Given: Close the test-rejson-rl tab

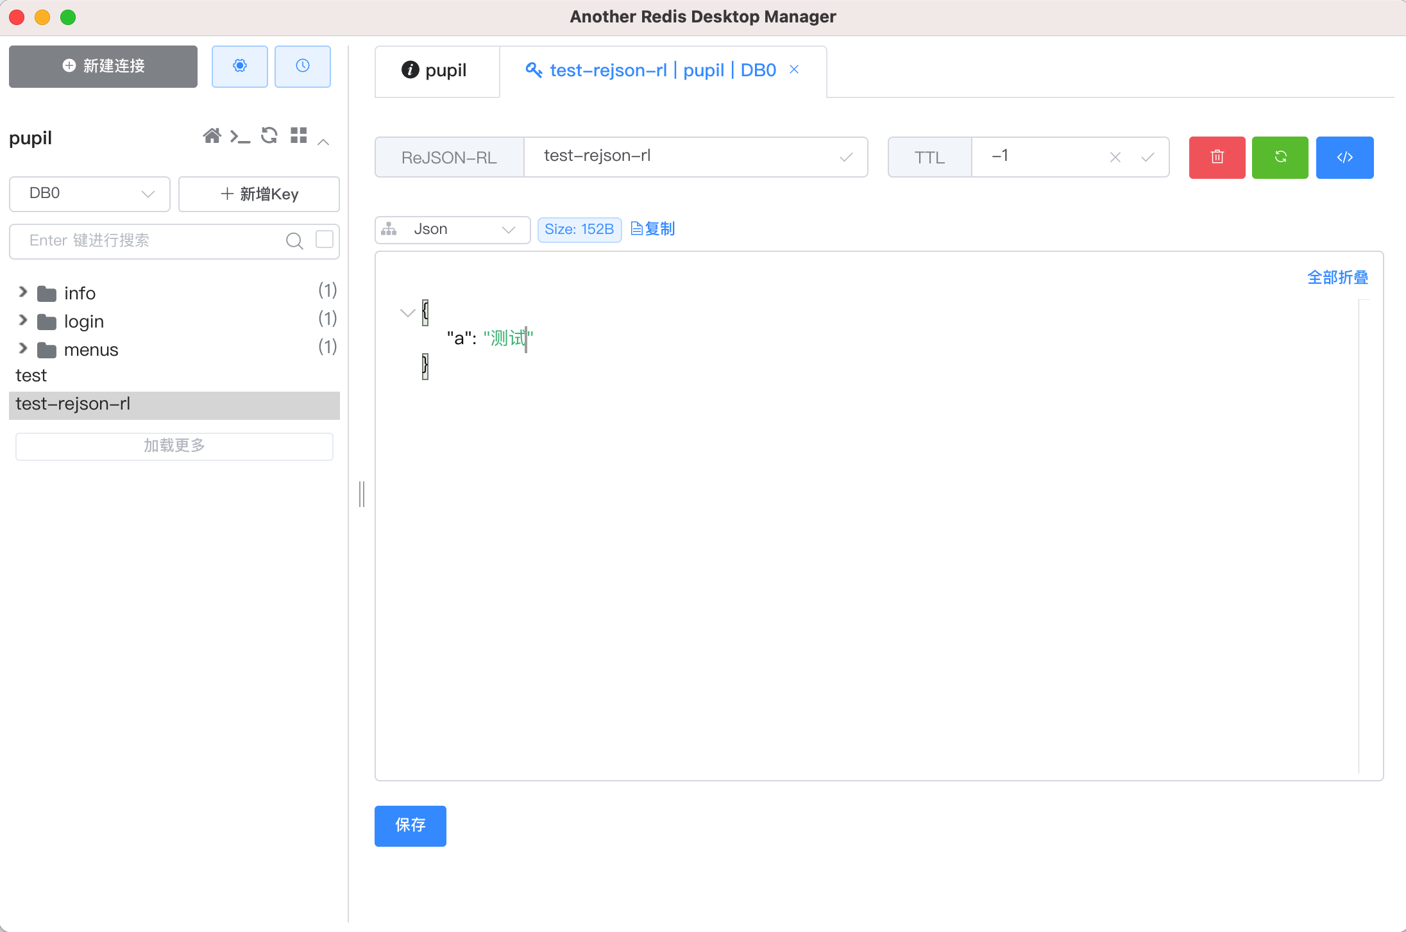Looking at the screenshot, I should tap(794, 69).
